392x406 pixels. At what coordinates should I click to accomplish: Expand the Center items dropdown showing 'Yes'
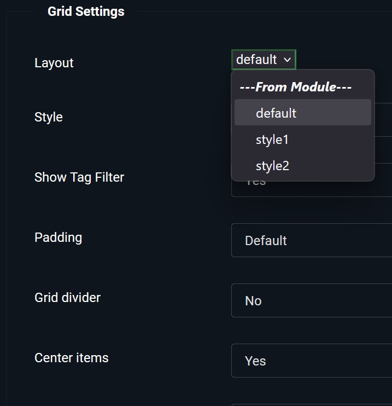tap(312, 361)
